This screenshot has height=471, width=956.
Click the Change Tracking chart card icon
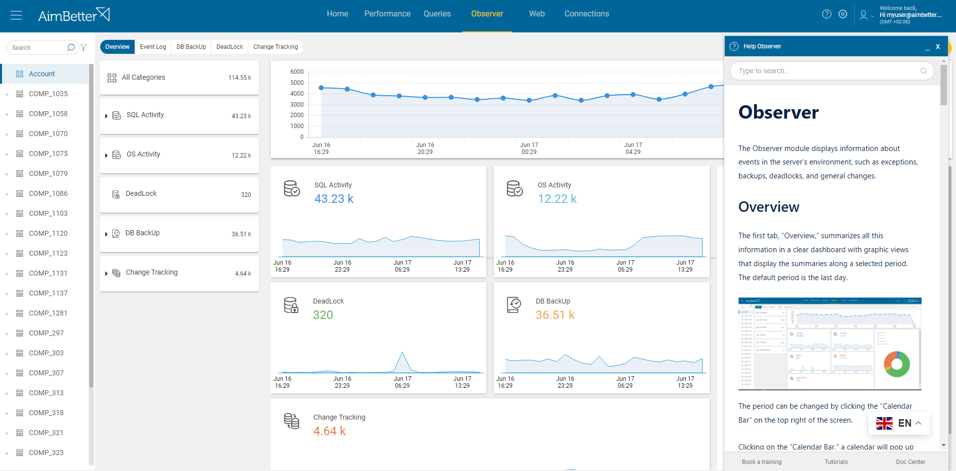click(x=292, y=421)
